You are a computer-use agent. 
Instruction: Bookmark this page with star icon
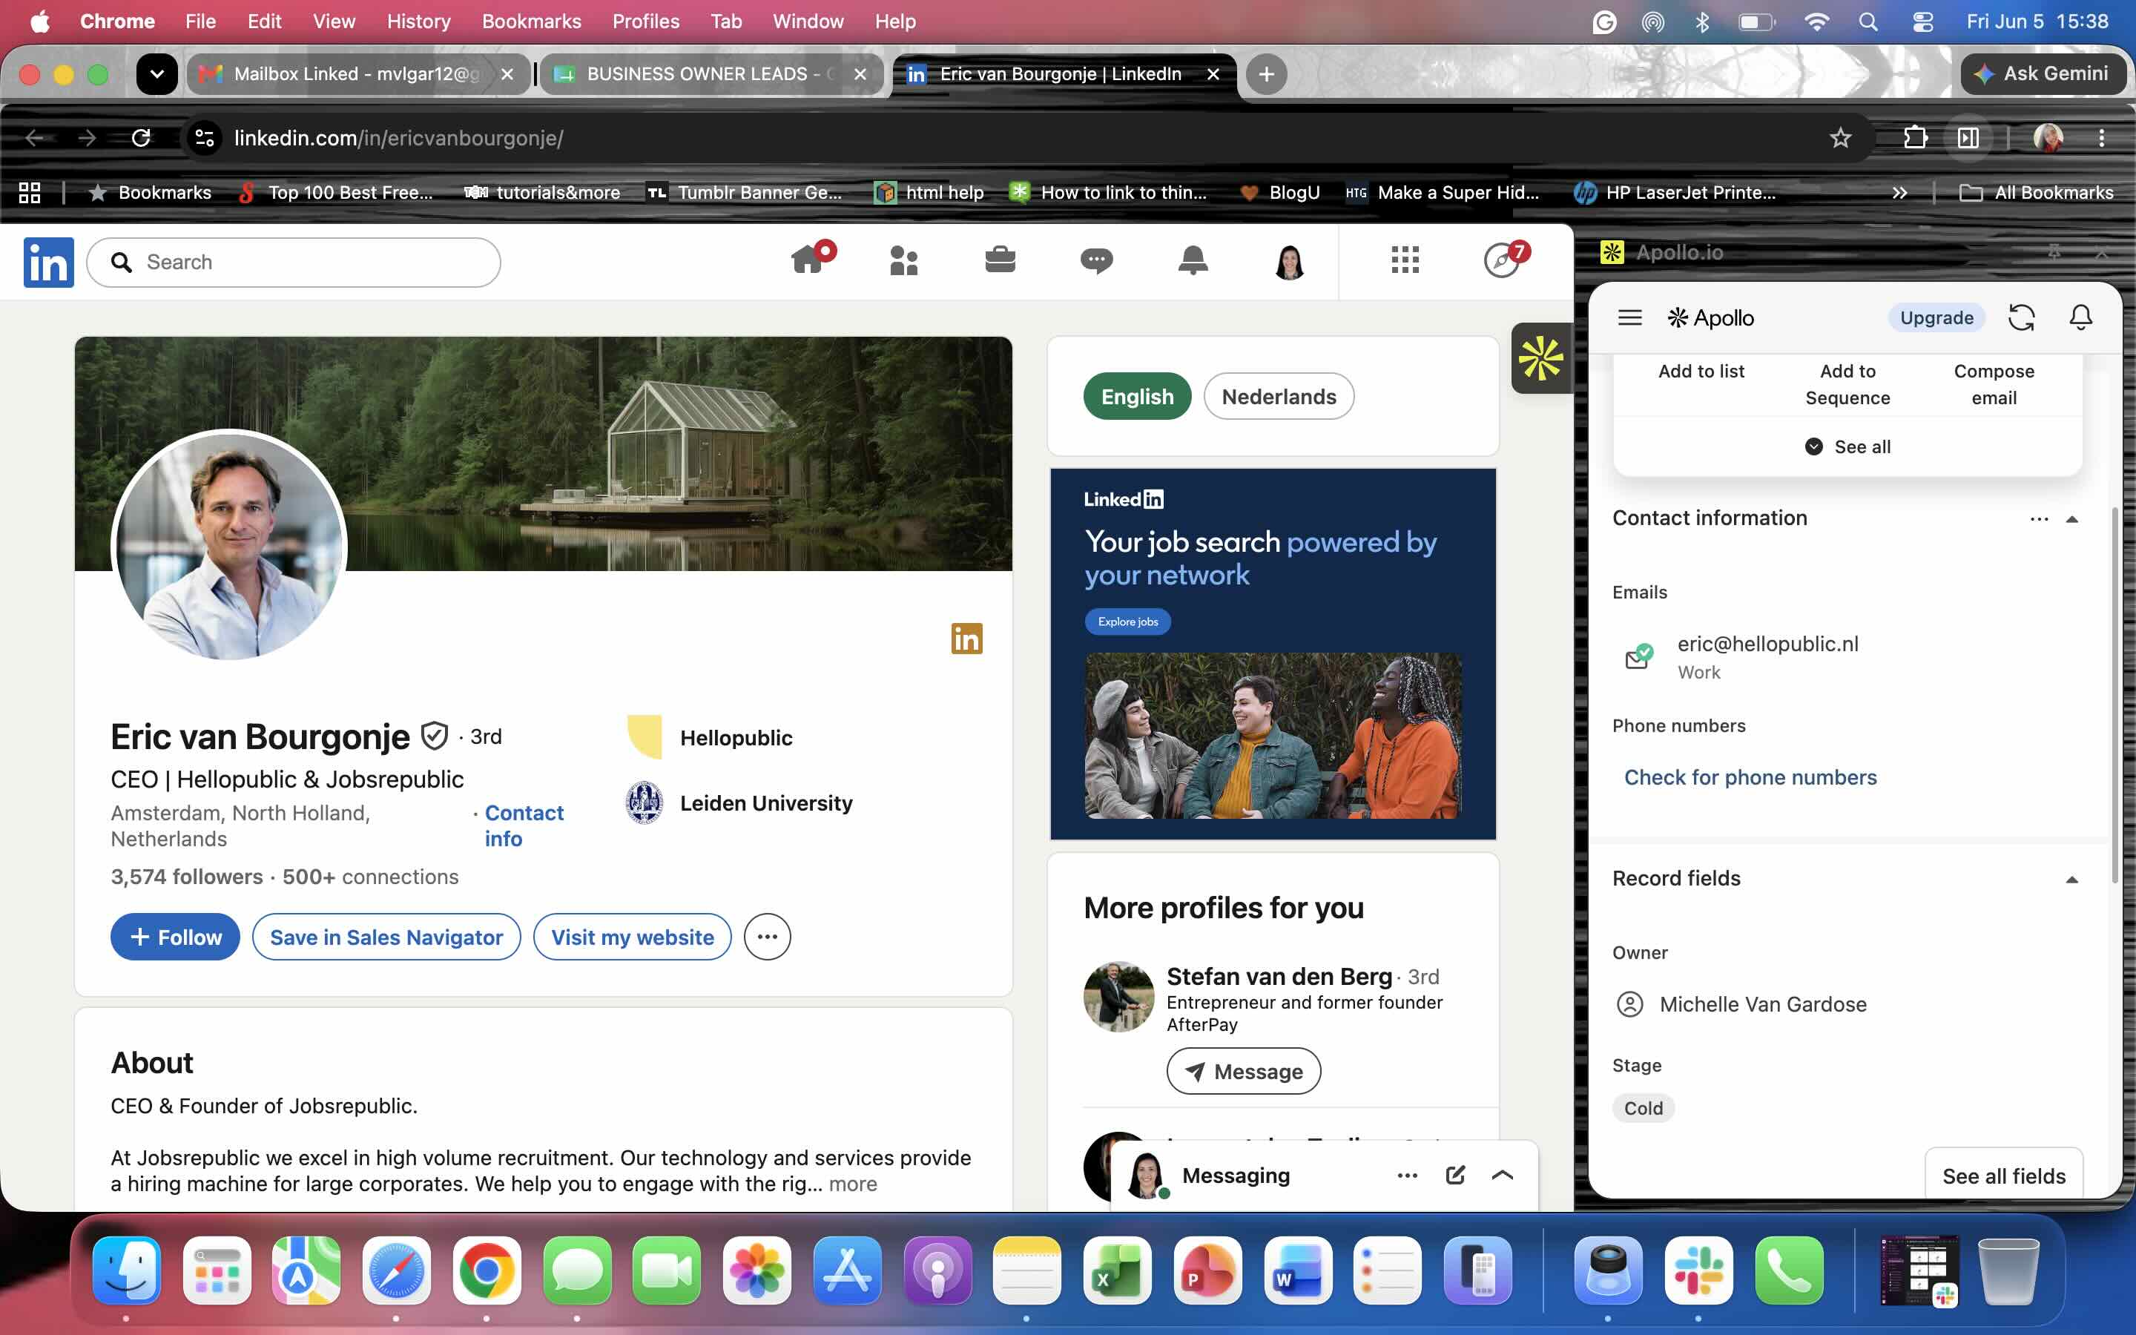(x=1839, y=138)
